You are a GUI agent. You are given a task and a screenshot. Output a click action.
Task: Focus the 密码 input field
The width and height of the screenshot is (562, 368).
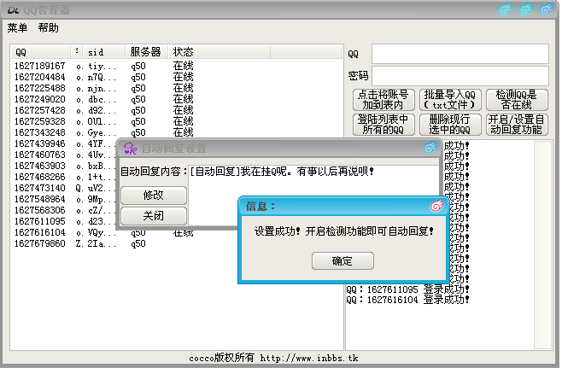[460, 76]
